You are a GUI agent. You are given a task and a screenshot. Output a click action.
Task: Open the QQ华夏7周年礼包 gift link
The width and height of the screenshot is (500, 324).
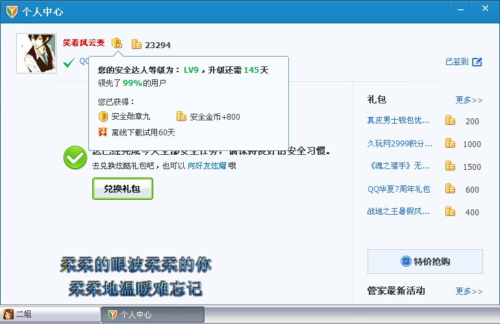[399, 189]
